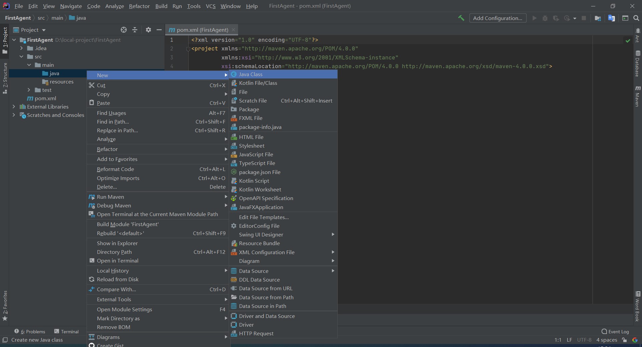Select pom.xml in the project tree
The width and height of the screenshot is (642, 347).
pyautogui.click(x=41, y=99)
